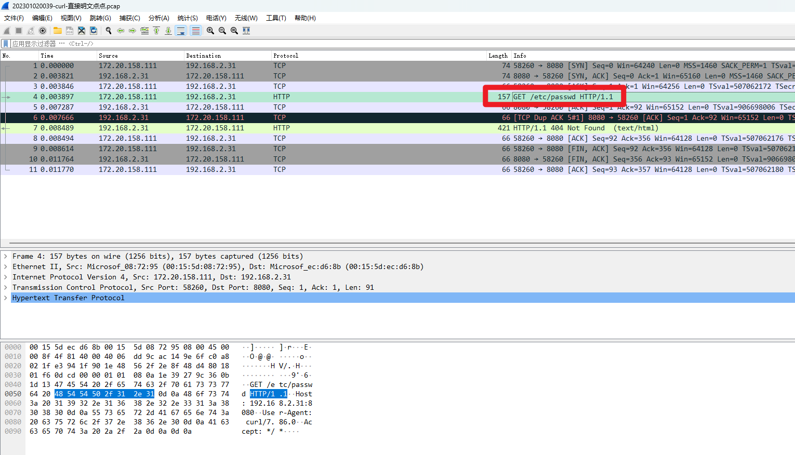Select packet 5 at time 0.007287
The width and height of the screenshot is (795, 455).
coord(398,107)
